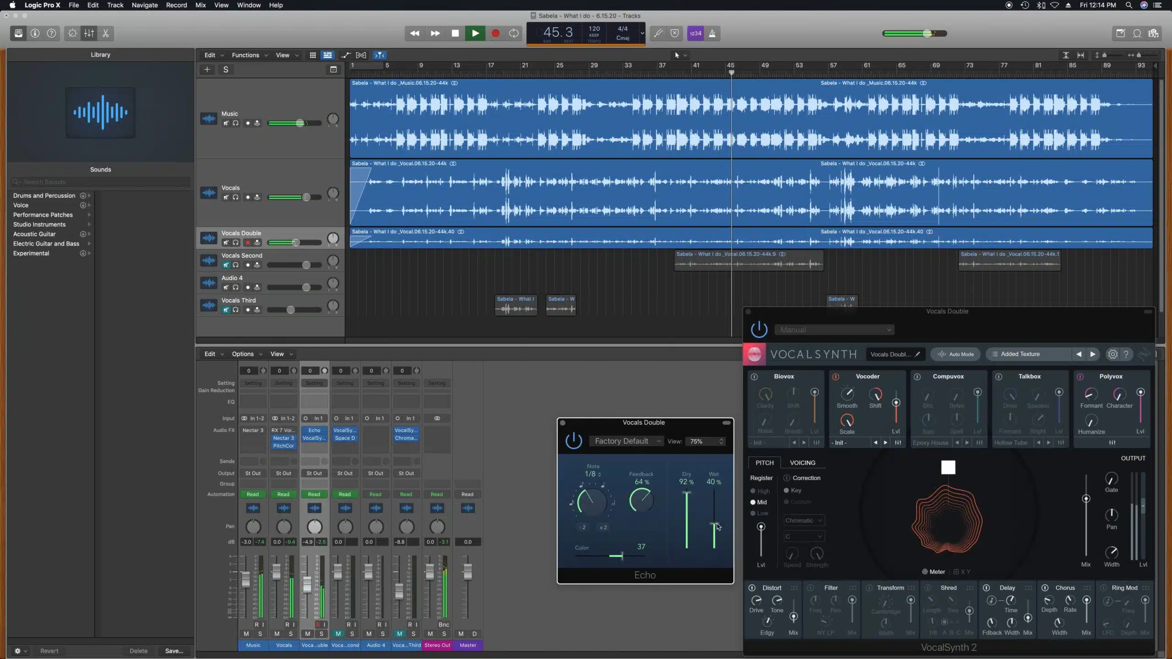The height and width of the screenshot is (659, 1172).
Task: Open the VocalSynth Chromatic scale dropdown
Action: pyautogui.click(x=804, y=520)
